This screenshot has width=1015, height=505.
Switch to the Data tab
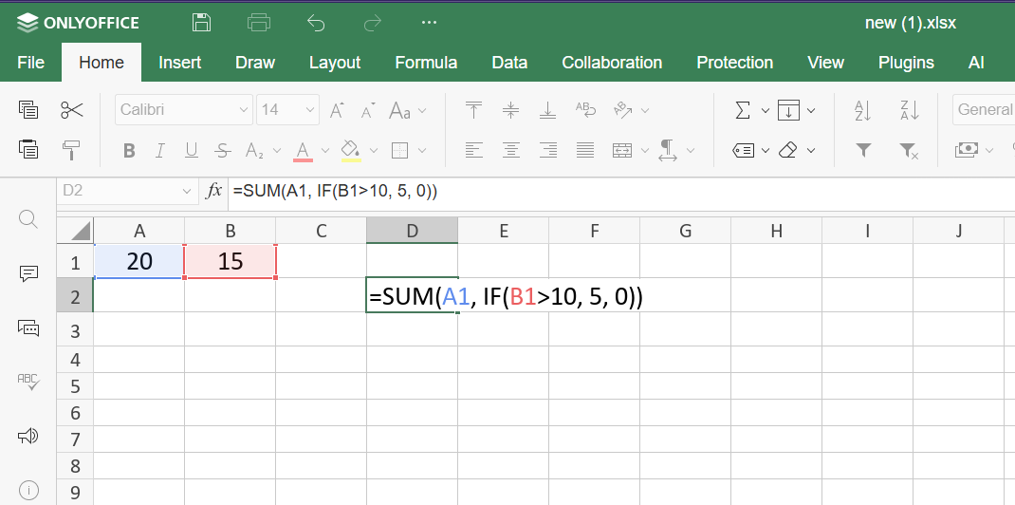509,62
